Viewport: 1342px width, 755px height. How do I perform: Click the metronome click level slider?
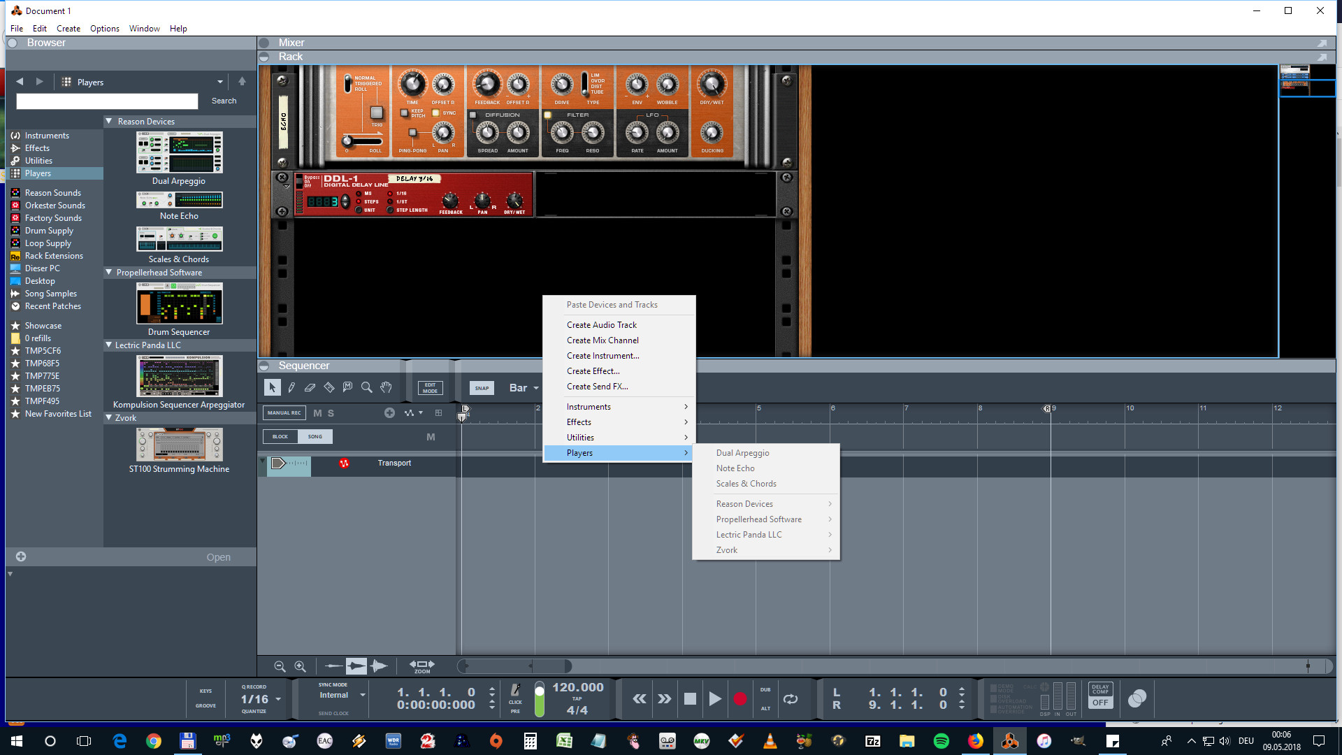point(539,699)
